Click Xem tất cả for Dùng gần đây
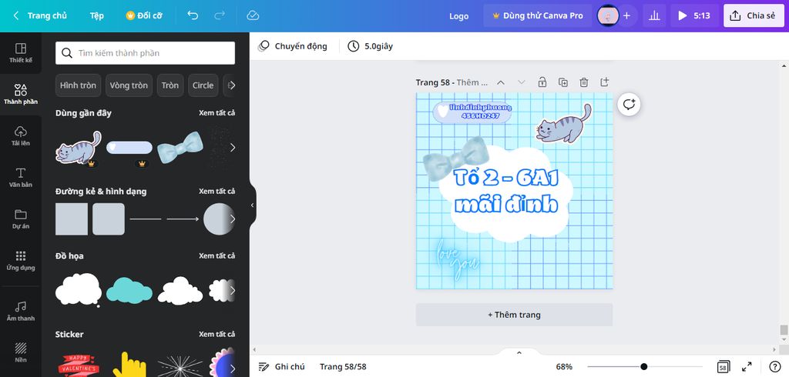789x377 pixels. point(217,113)
